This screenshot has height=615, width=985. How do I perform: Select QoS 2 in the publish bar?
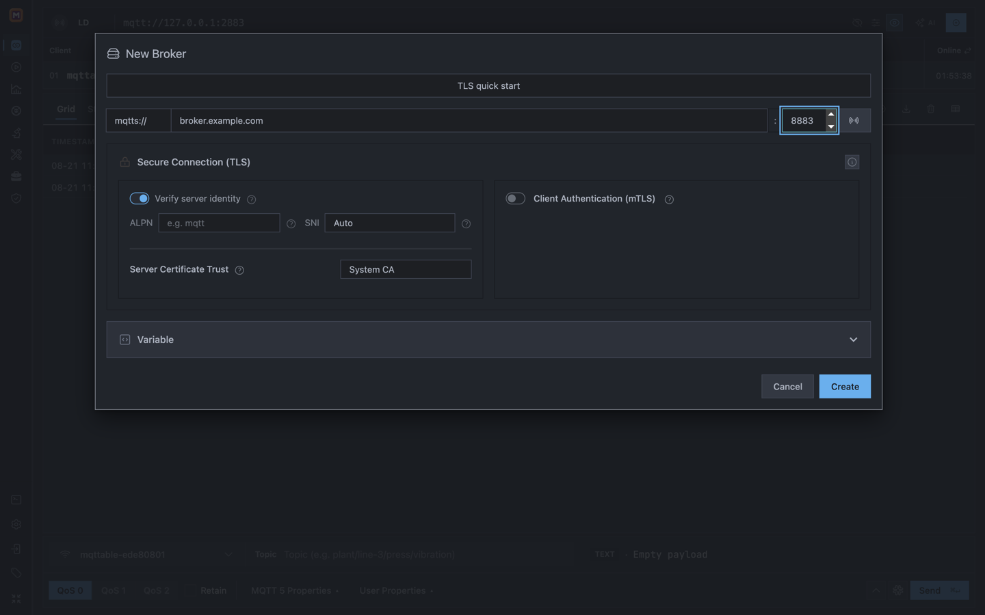click(x=156, y=590)
